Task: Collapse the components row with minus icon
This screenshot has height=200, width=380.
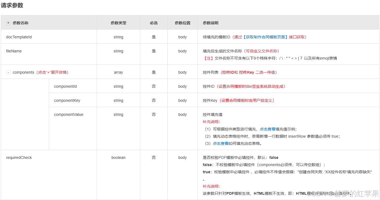Action: coord(8,72)
